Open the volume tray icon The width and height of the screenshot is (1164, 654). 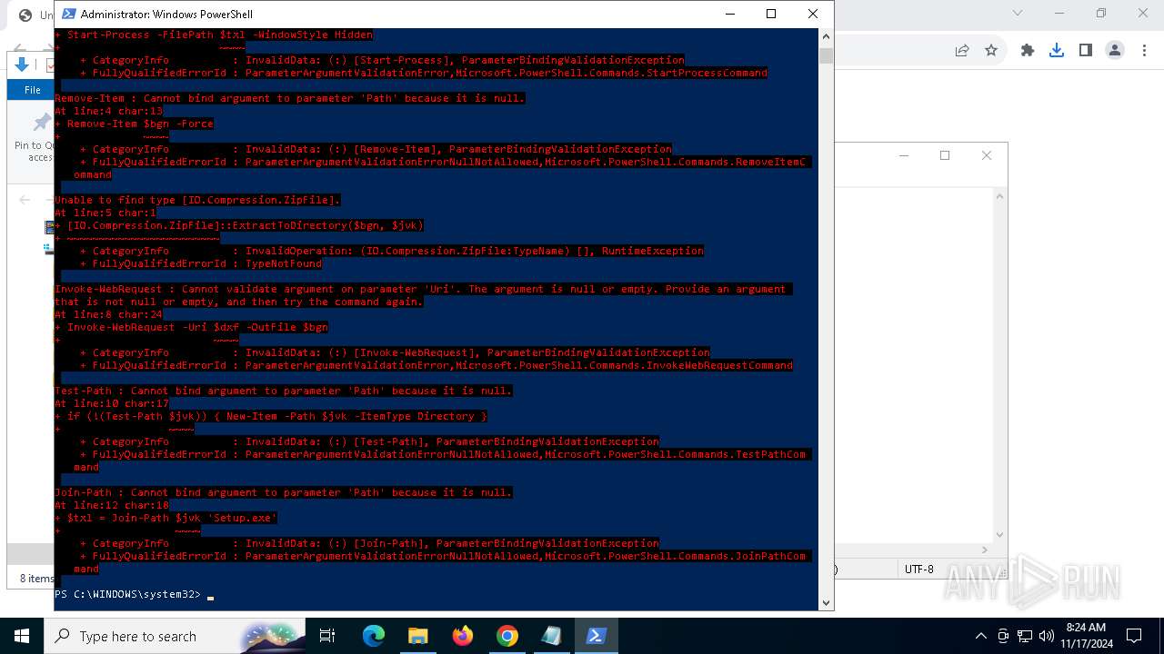click(x=1047, y=636)
